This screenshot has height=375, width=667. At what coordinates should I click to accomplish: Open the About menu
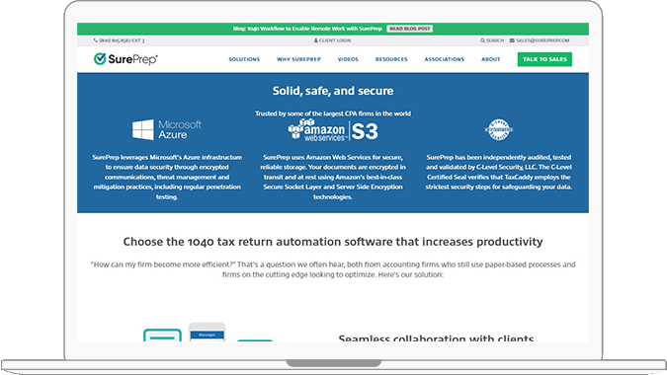click(490, 59)
